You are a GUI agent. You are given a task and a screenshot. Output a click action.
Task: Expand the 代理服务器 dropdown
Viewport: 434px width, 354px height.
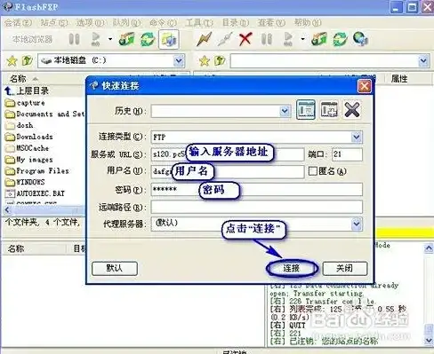coord(357,224)
